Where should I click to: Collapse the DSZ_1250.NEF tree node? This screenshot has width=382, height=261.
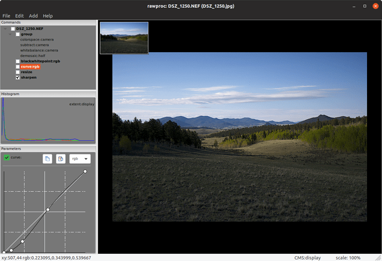6,29
